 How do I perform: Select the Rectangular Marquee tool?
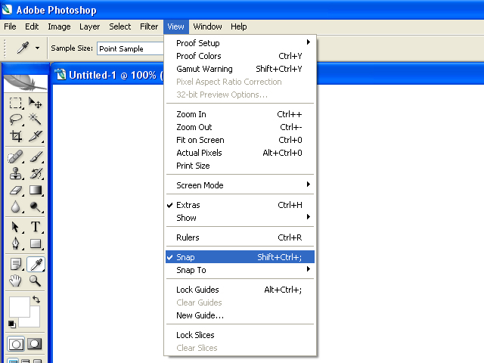[x=15, y=103]
